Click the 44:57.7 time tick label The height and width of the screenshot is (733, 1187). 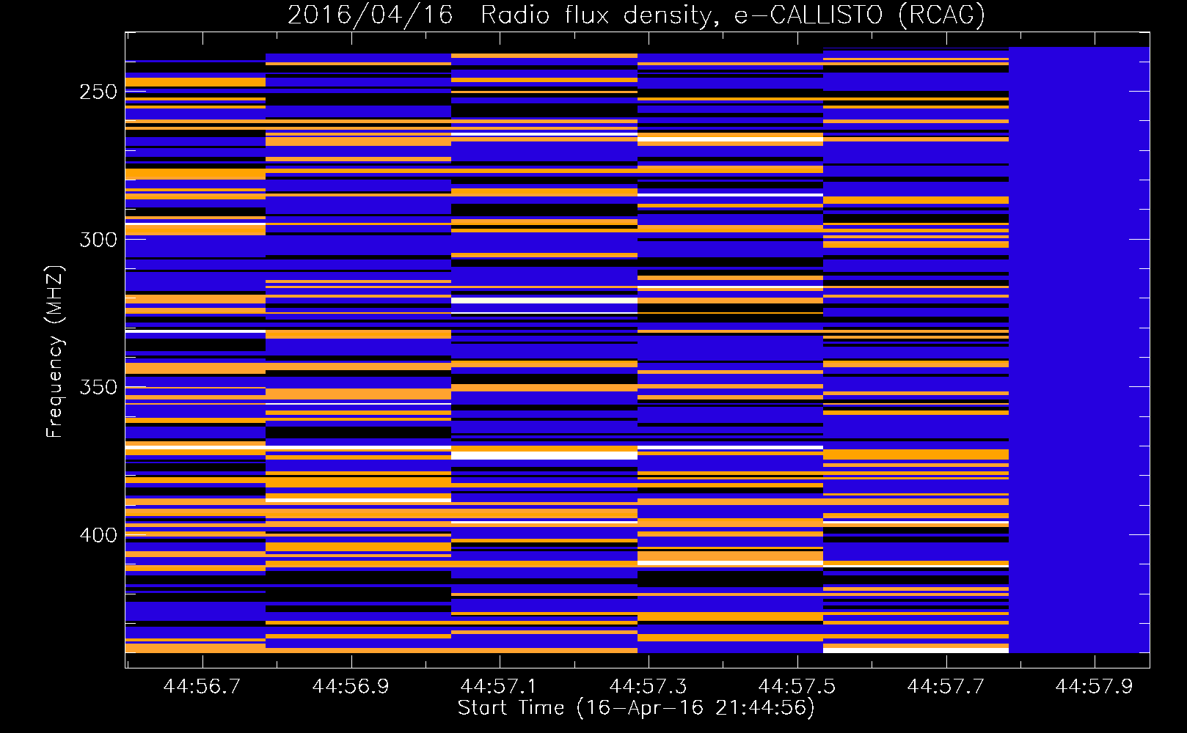pos(946,687)
